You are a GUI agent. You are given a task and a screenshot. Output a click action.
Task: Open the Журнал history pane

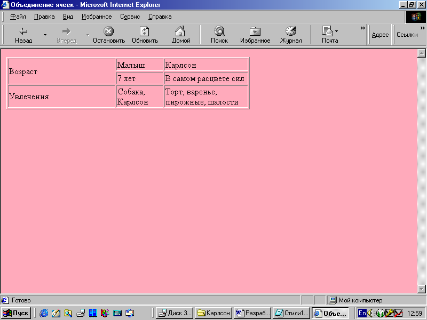pyautogui.click(x=291, y=35)
